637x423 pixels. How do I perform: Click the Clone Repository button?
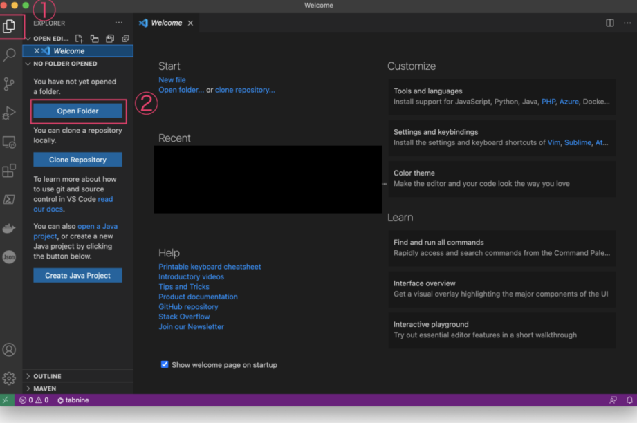pos(77,160)
